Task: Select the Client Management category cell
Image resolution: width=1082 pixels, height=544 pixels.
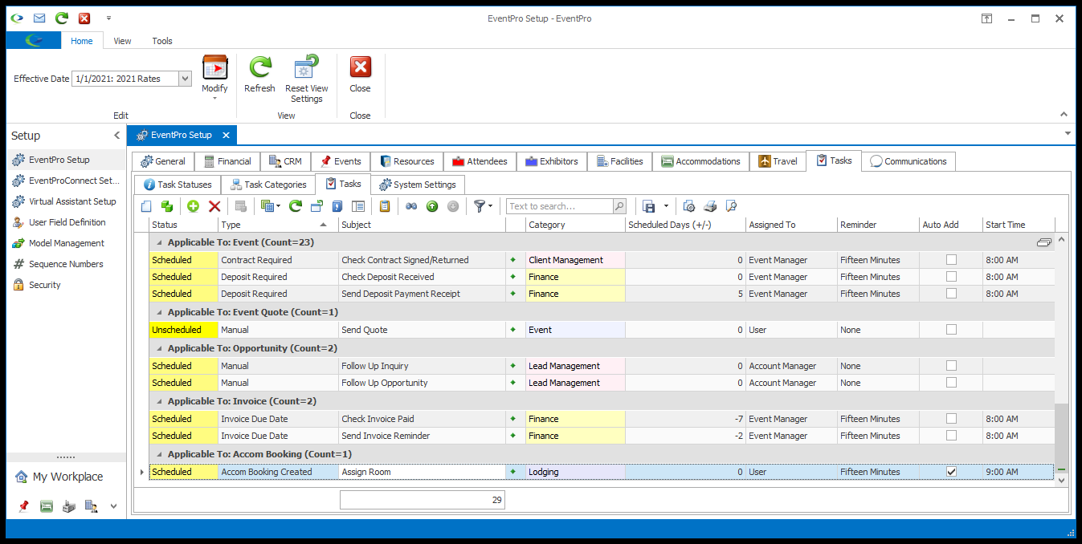Action: (x=575, y=260)
